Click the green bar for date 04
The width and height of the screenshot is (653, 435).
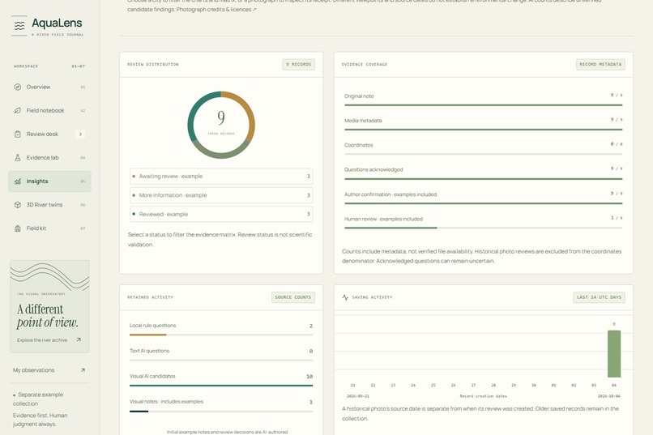(x=614, y=354)
